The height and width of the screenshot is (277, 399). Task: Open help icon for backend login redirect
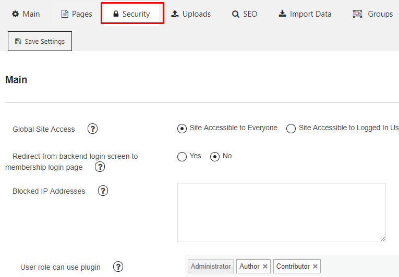(x=100, y=167)
